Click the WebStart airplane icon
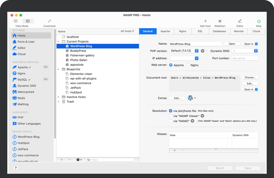This screenshot has width=274, height=178. tap(220, 21)
